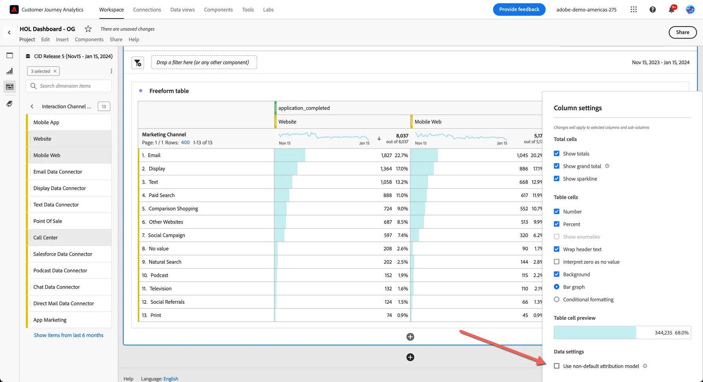Screen dimensions: 703x382
Task: Favorite the project with the star icon
Action: tap(88, 29)
